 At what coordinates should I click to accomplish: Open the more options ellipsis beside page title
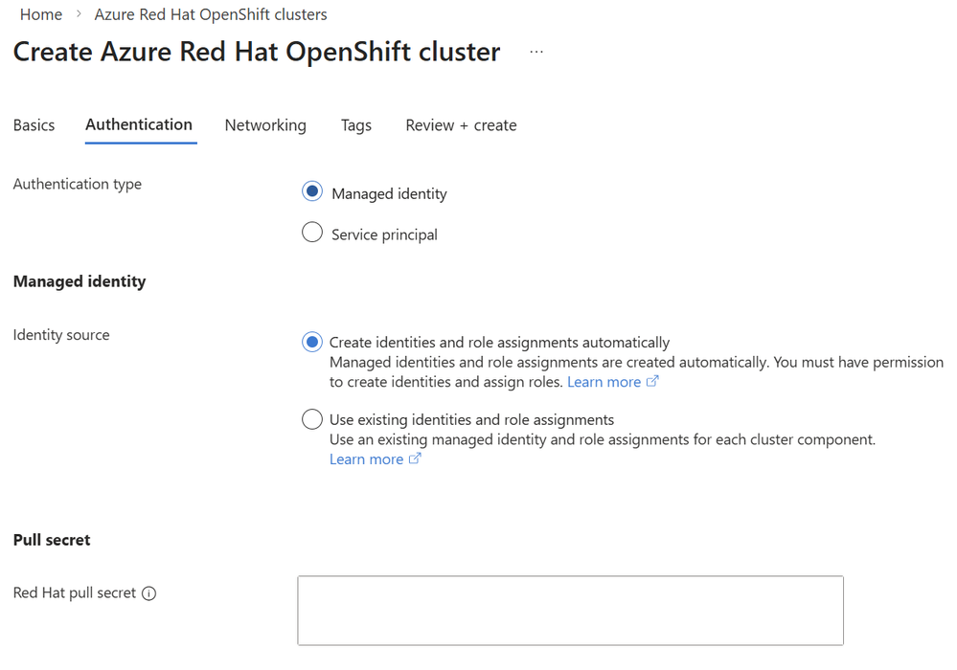[535, 53]
